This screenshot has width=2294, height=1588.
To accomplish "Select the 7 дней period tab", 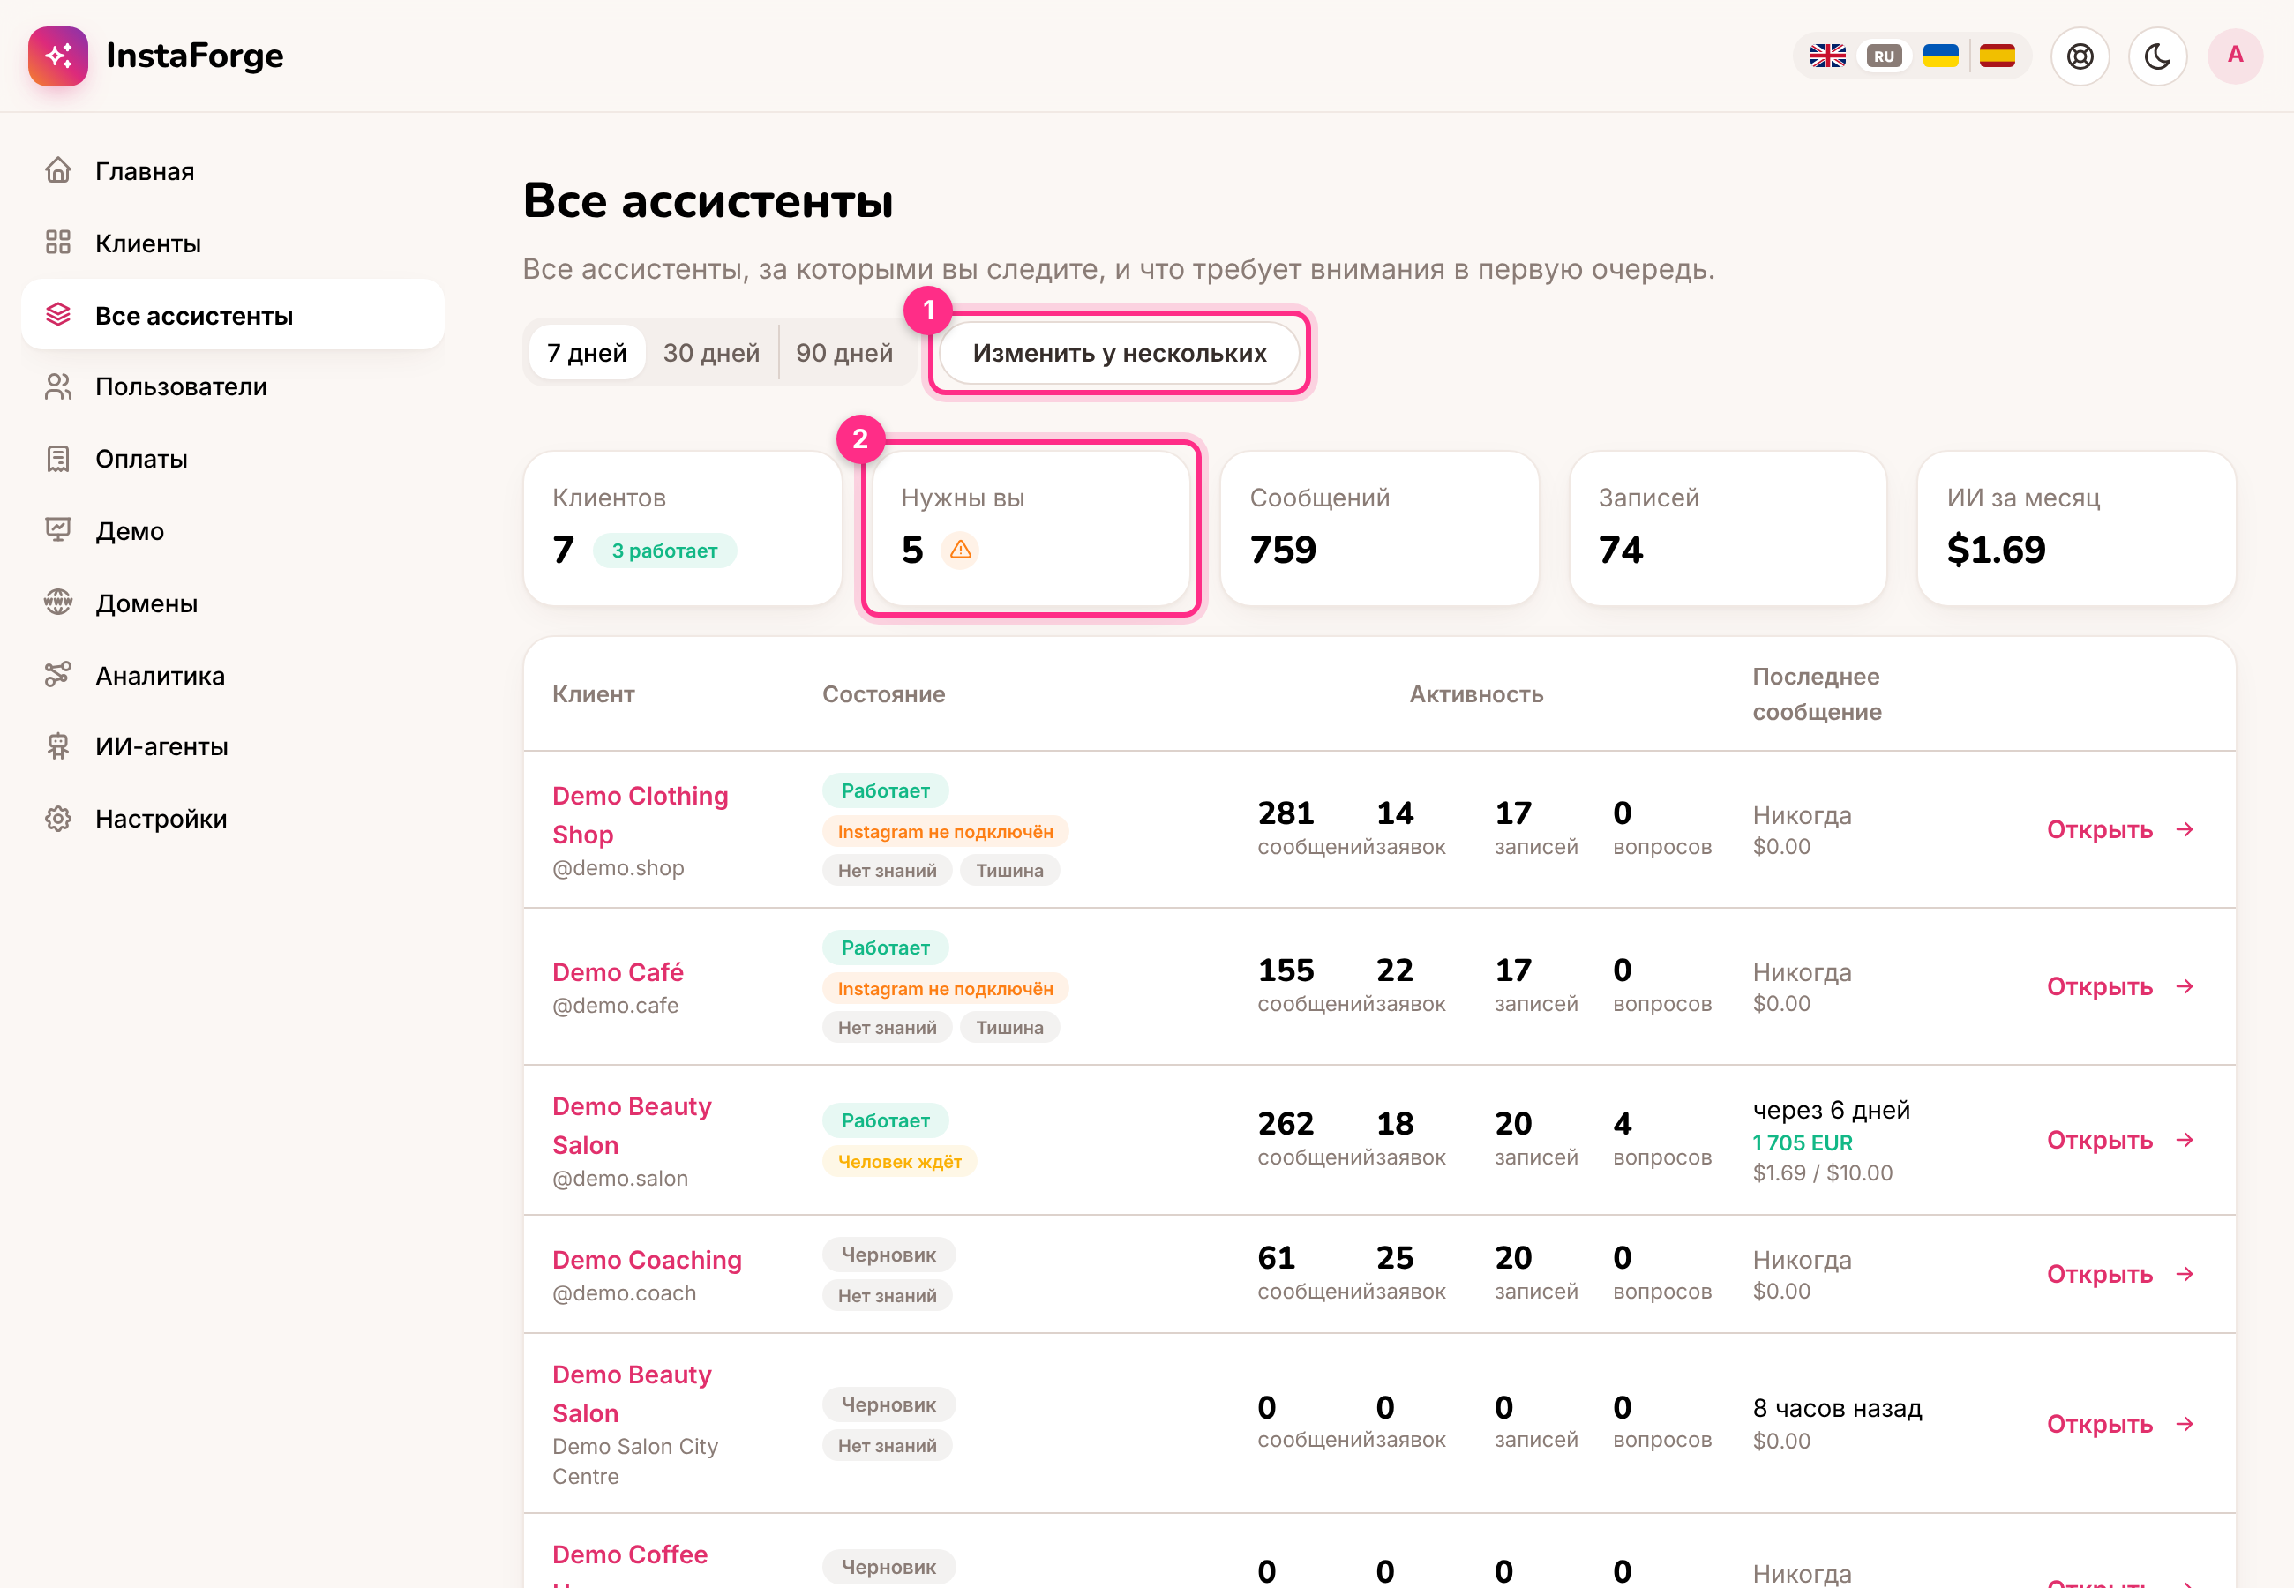I will (587, 353).
